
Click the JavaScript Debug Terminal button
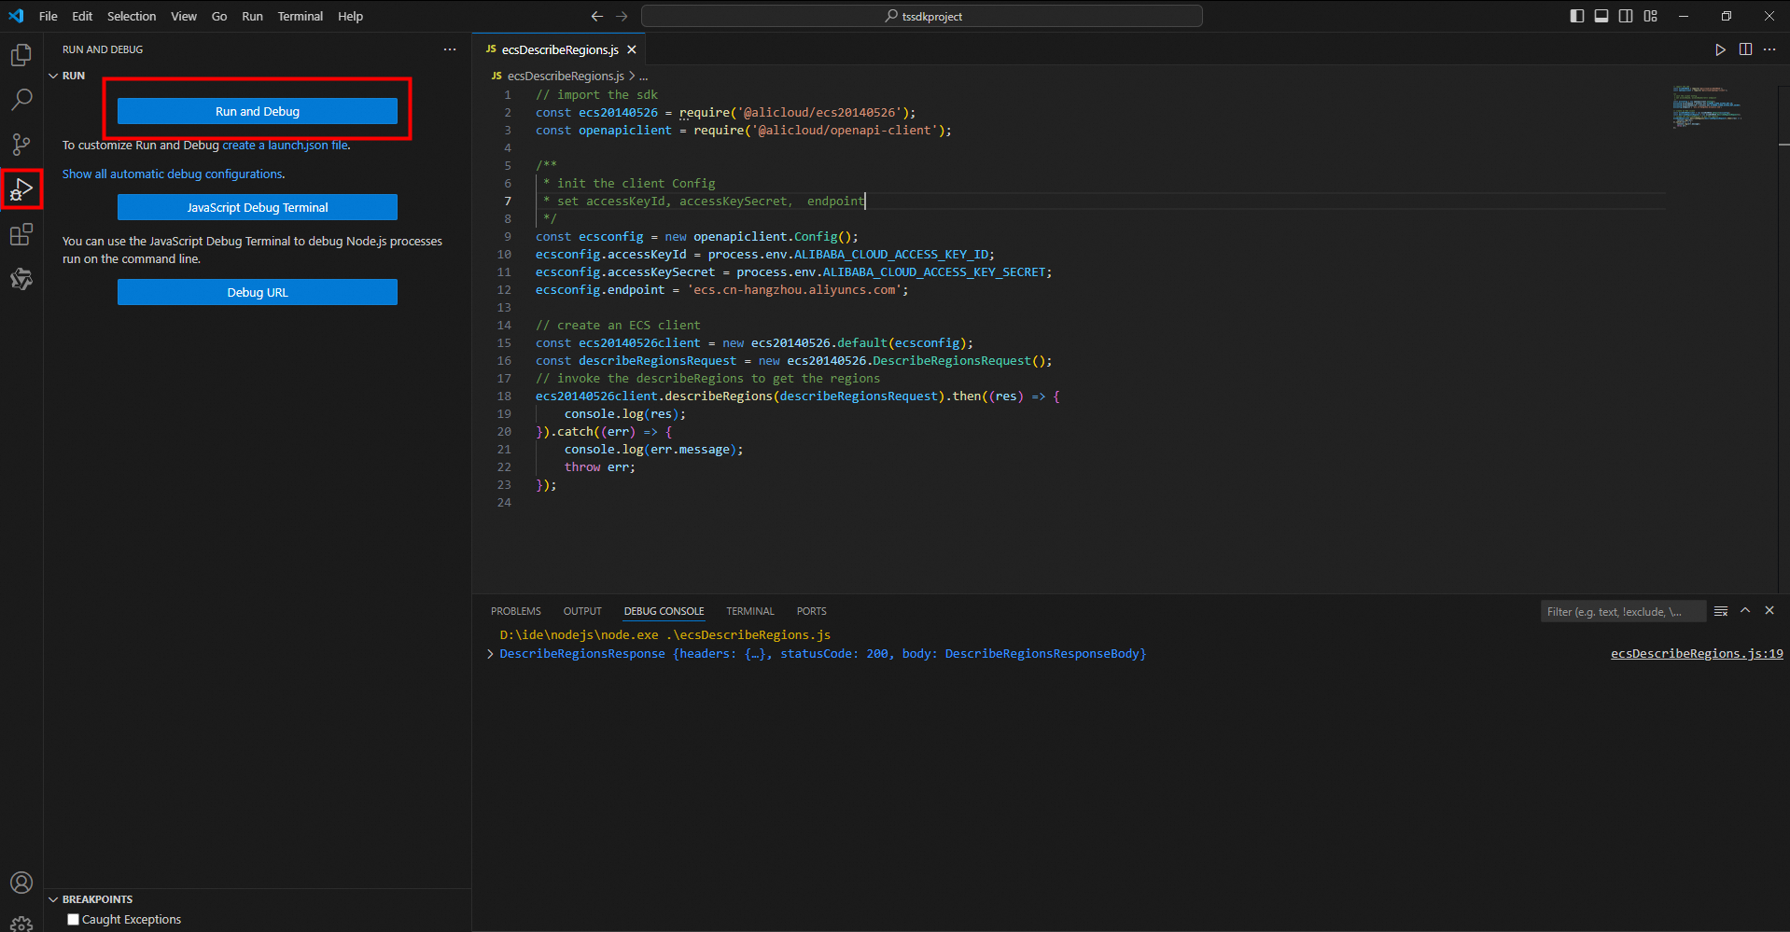click(258, 207)
